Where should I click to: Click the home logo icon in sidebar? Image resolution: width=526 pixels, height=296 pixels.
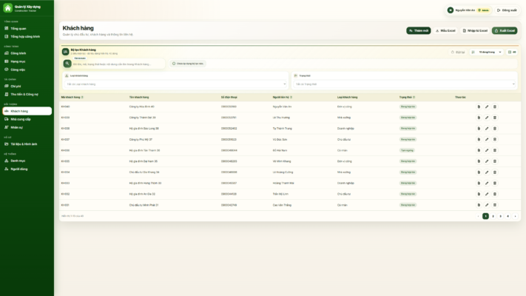click(x=7, y=7)
